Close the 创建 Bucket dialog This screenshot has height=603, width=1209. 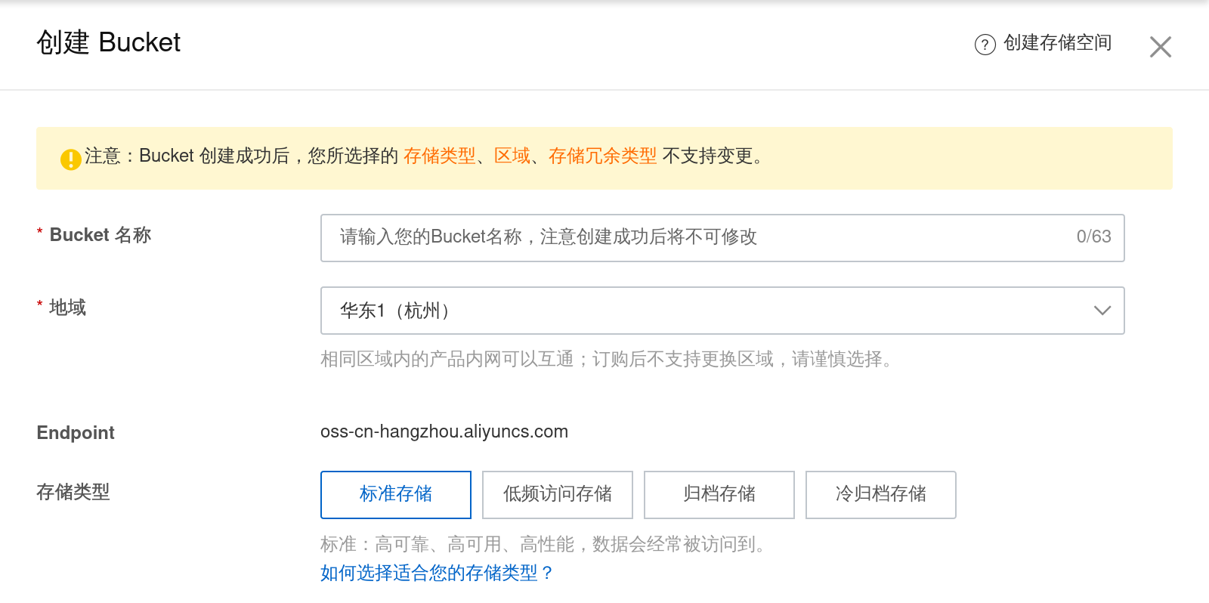1160,47
